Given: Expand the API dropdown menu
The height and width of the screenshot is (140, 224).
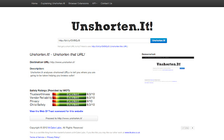Looking at the screenshot, I should (94, 3).
